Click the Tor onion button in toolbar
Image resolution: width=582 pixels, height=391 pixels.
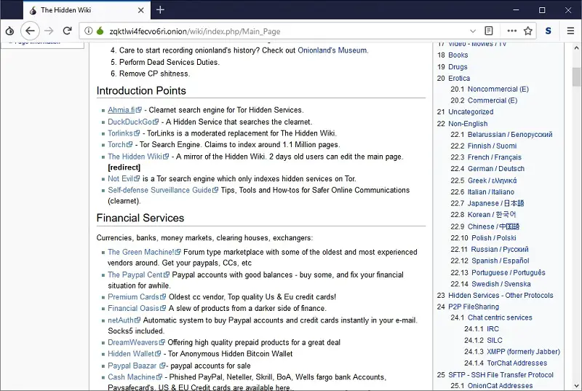pyautogui.click(x=9, y=31)
